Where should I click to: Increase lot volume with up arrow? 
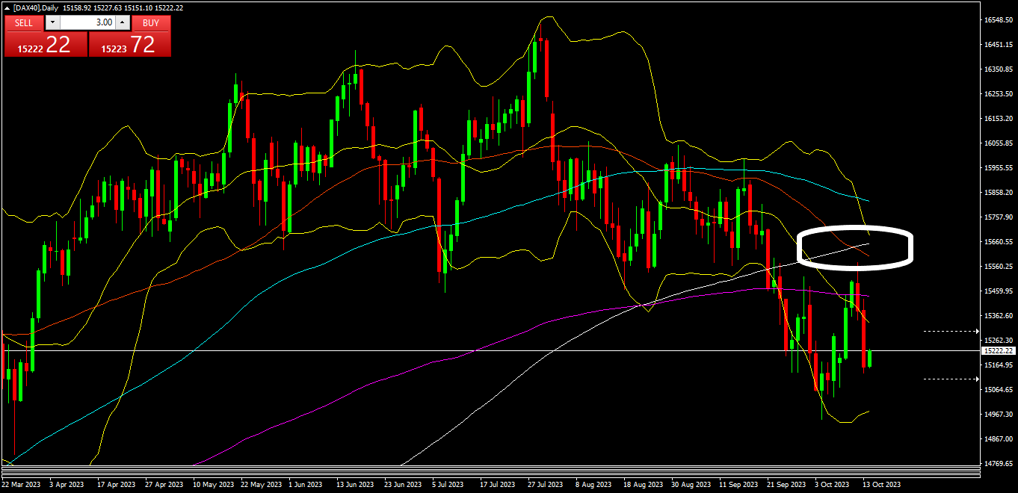(x=123, y=22)
